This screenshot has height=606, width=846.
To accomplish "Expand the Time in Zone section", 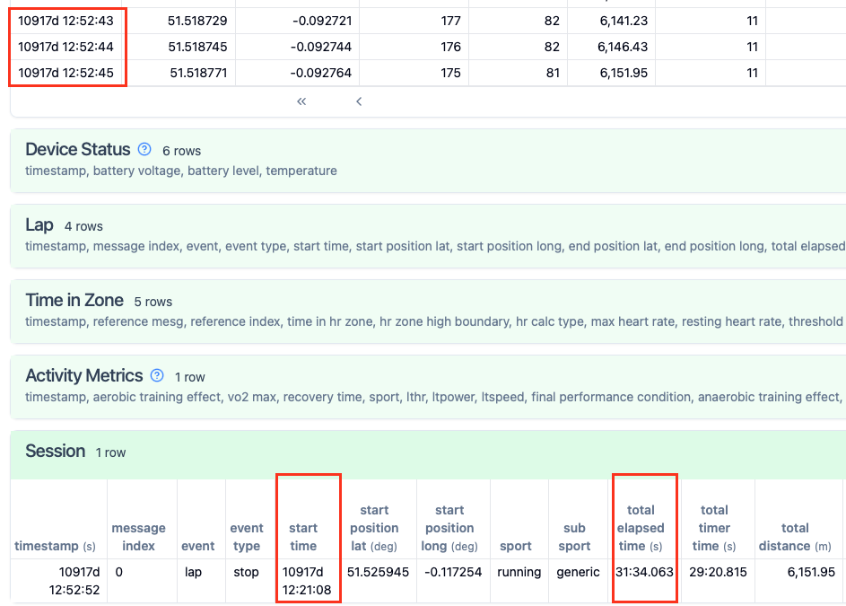I will (x=74, y=301).
